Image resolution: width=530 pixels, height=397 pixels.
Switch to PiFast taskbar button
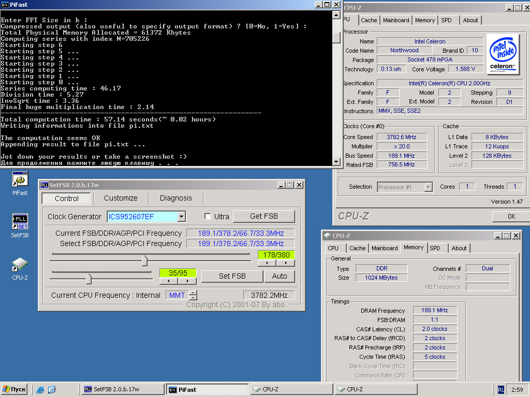(207, 389)
